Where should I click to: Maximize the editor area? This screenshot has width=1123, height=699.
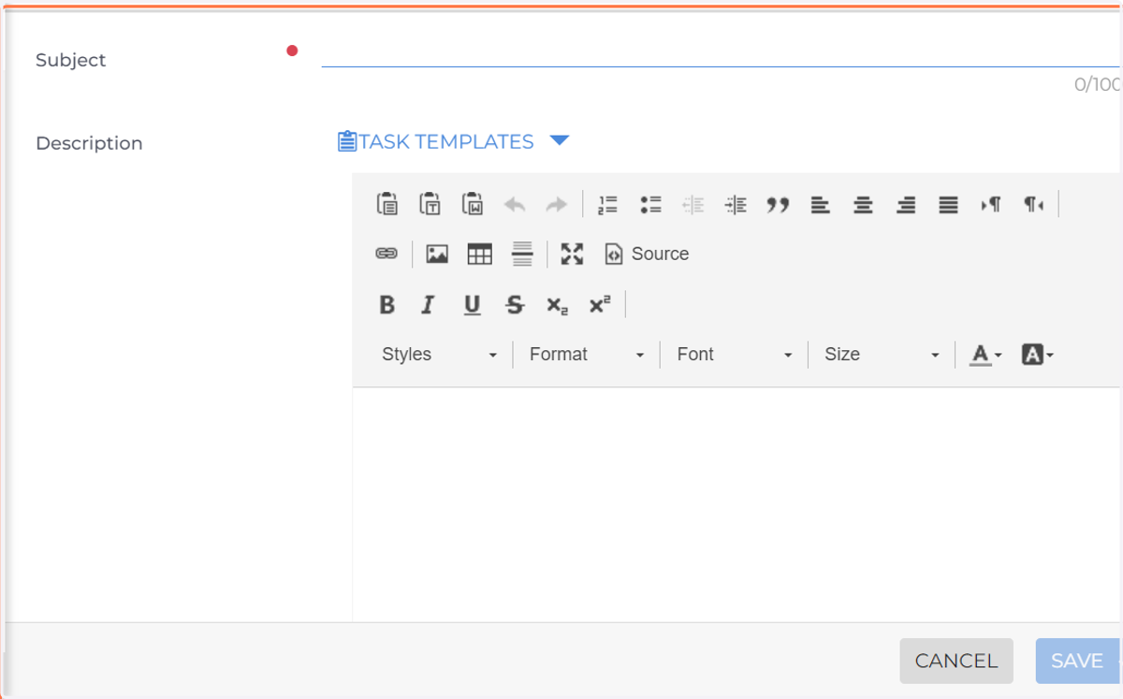[572, 254]
